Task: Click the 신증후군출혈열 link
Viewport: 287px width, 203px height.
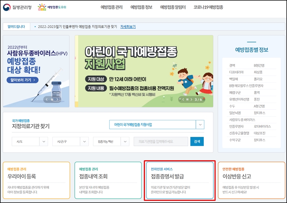Action: click(239, 133)
